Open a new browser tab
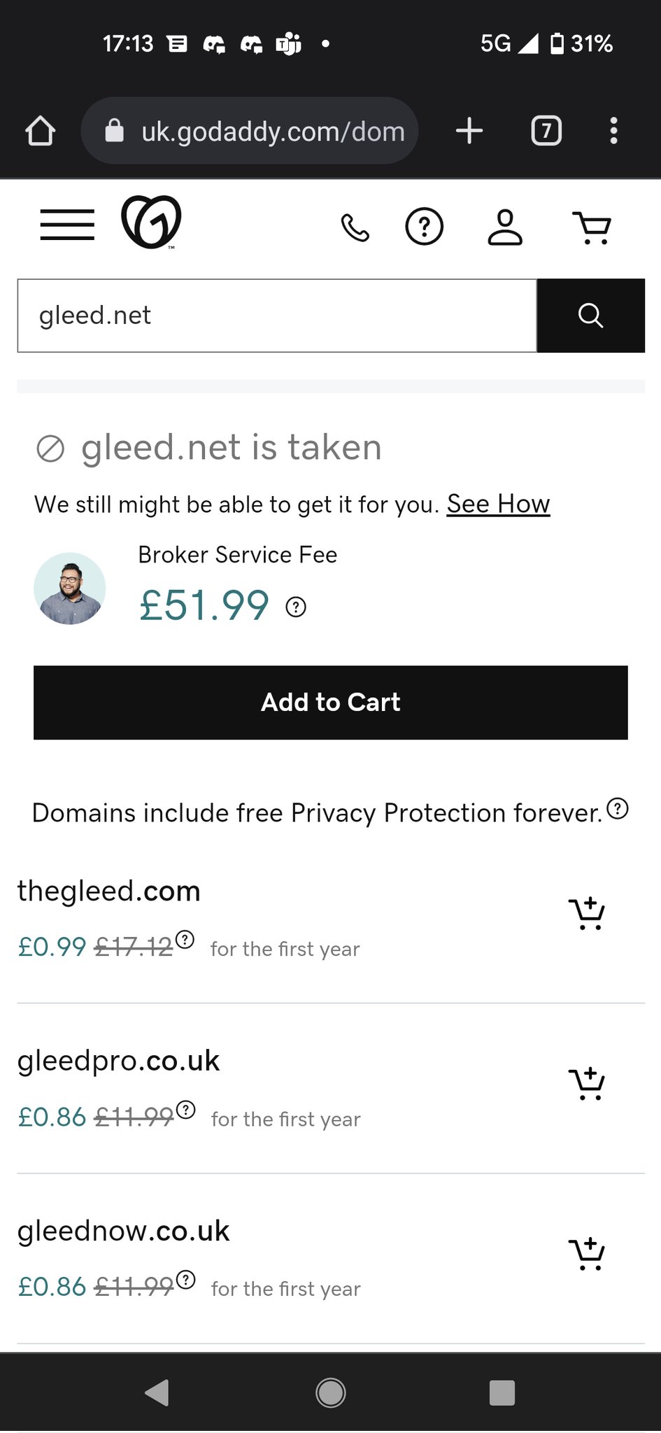 [x=469, y=131]
